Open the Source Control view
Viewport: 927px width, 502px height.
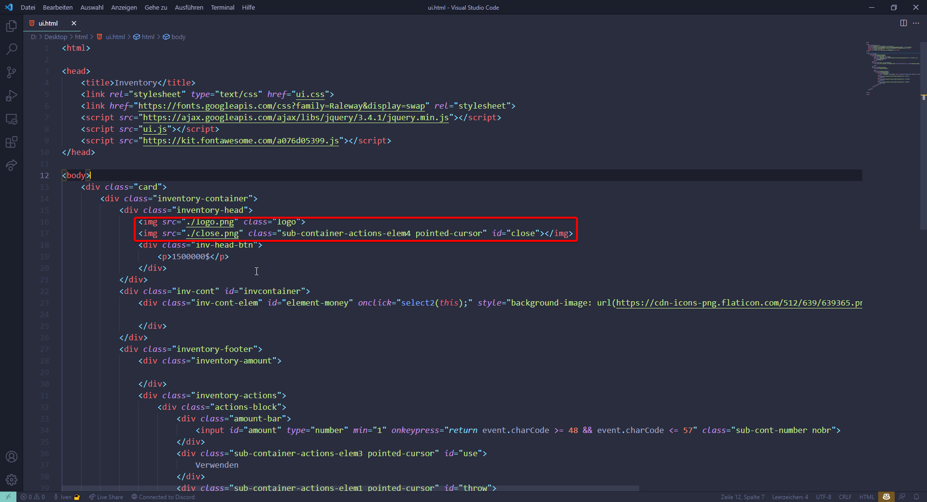12,72
